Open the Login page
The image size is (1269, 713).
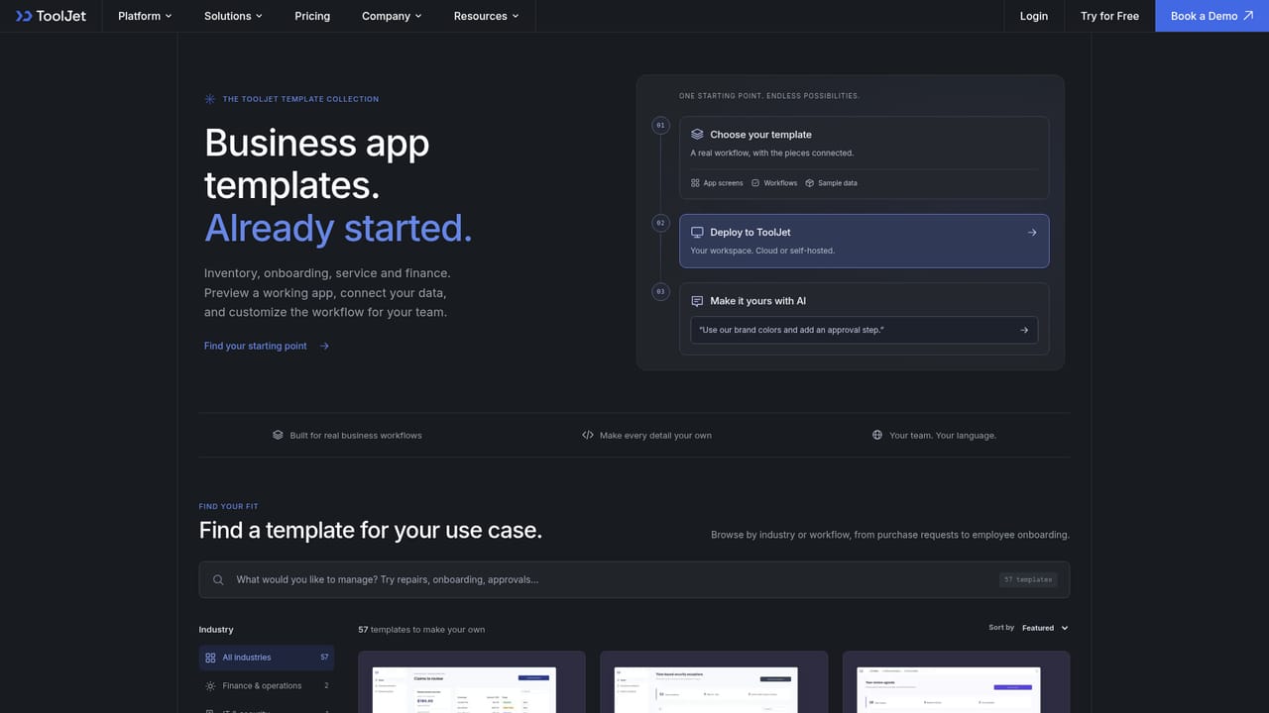point(1034,16)
